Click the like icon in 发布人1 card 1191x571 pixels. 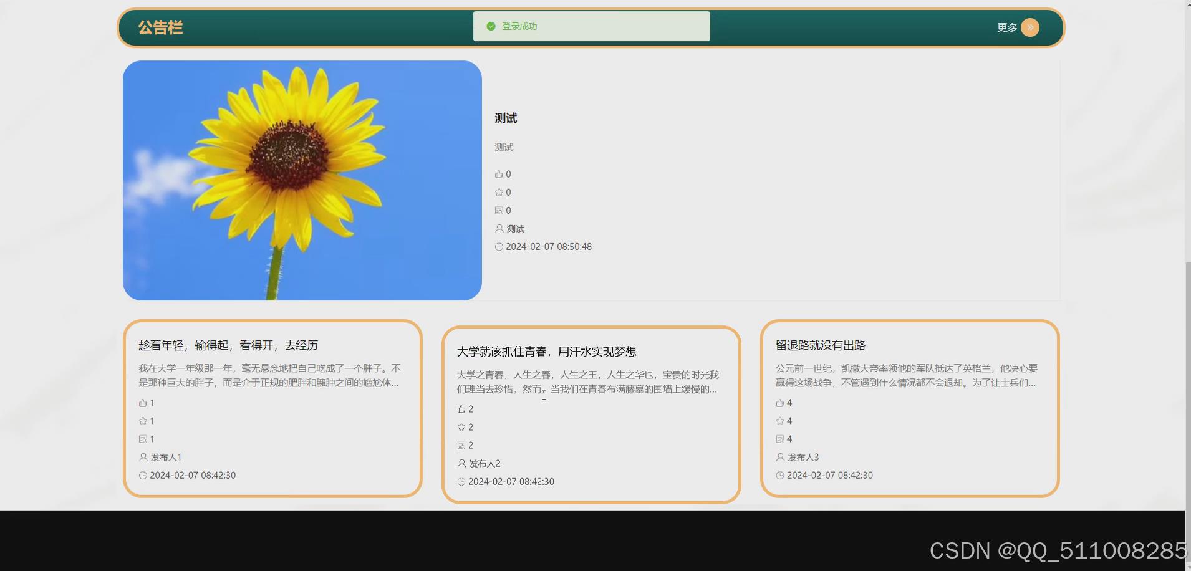(143, 403)
